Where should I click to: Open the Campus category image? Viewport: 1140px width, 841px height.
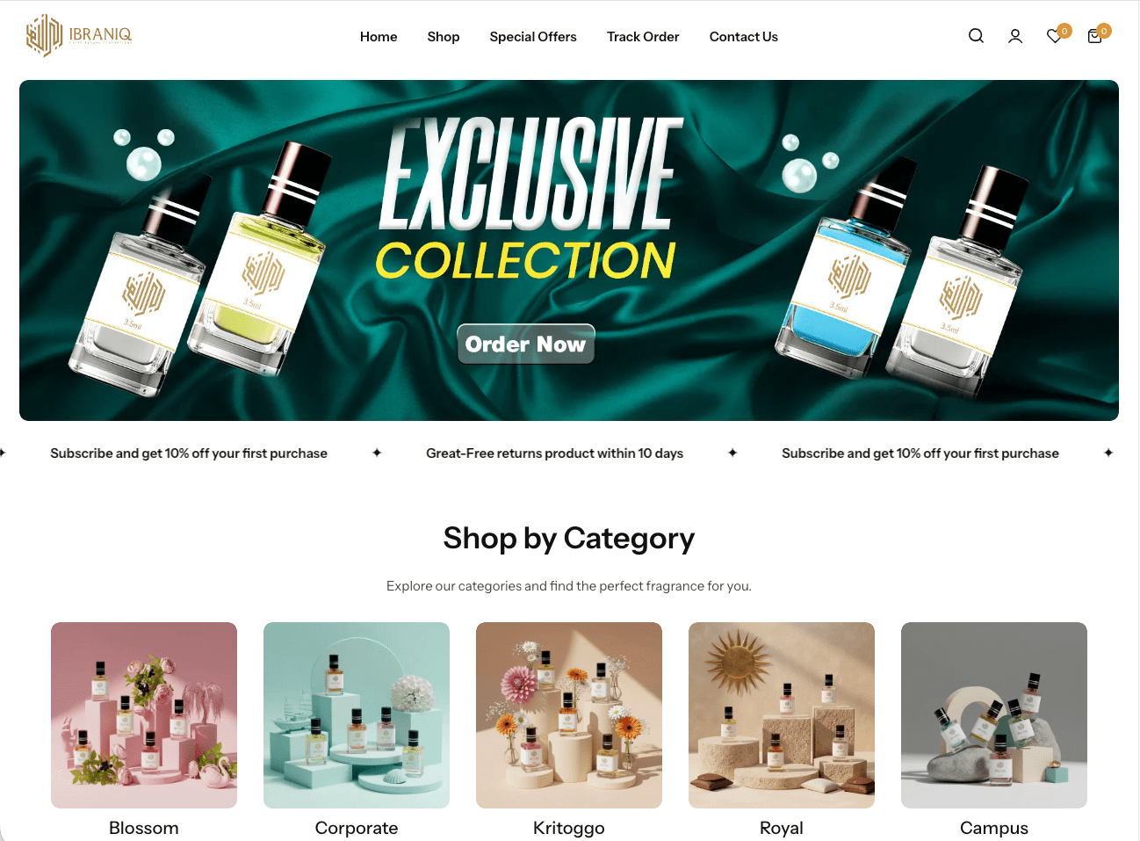click(x=994, y=715)
